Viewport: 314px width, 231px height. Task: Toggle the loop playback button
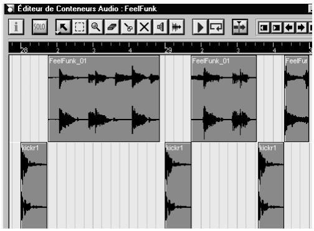click(x=216, y=27)
